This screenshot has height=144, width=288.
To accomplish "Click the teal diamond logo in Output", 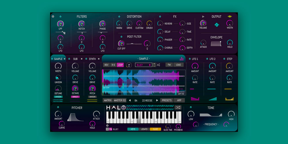I will [217, 25].
